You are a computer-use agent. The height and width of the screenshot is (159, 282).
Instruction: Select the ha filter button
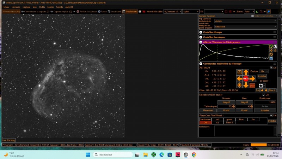[x=253, y=119]
